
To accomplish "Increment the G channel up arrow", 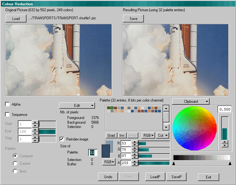I will point(135,148).
